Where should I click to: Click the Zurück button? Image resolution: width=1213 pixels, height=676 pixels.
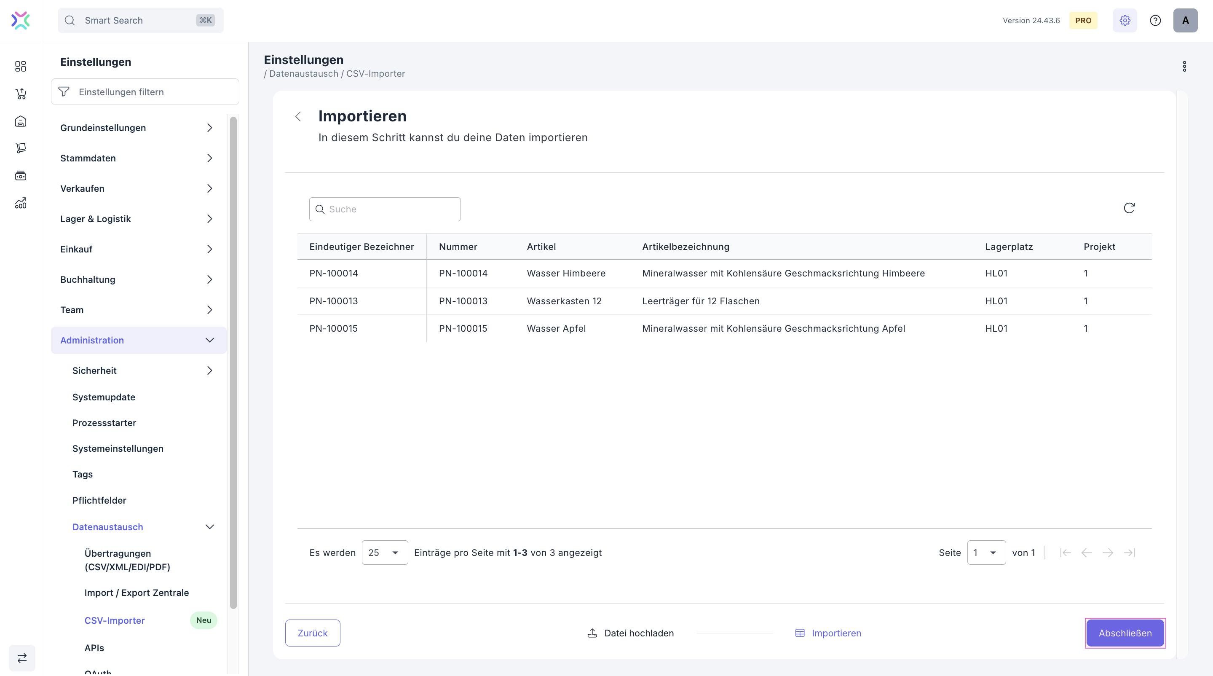click(312, 633)
